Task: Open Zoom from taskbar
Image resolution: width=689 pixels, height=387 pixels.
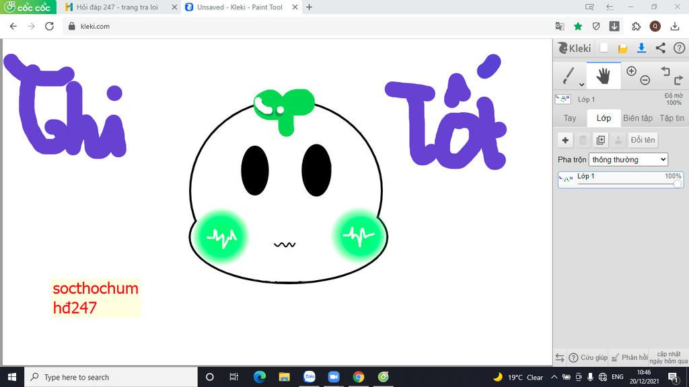Action: pos(334,377)
